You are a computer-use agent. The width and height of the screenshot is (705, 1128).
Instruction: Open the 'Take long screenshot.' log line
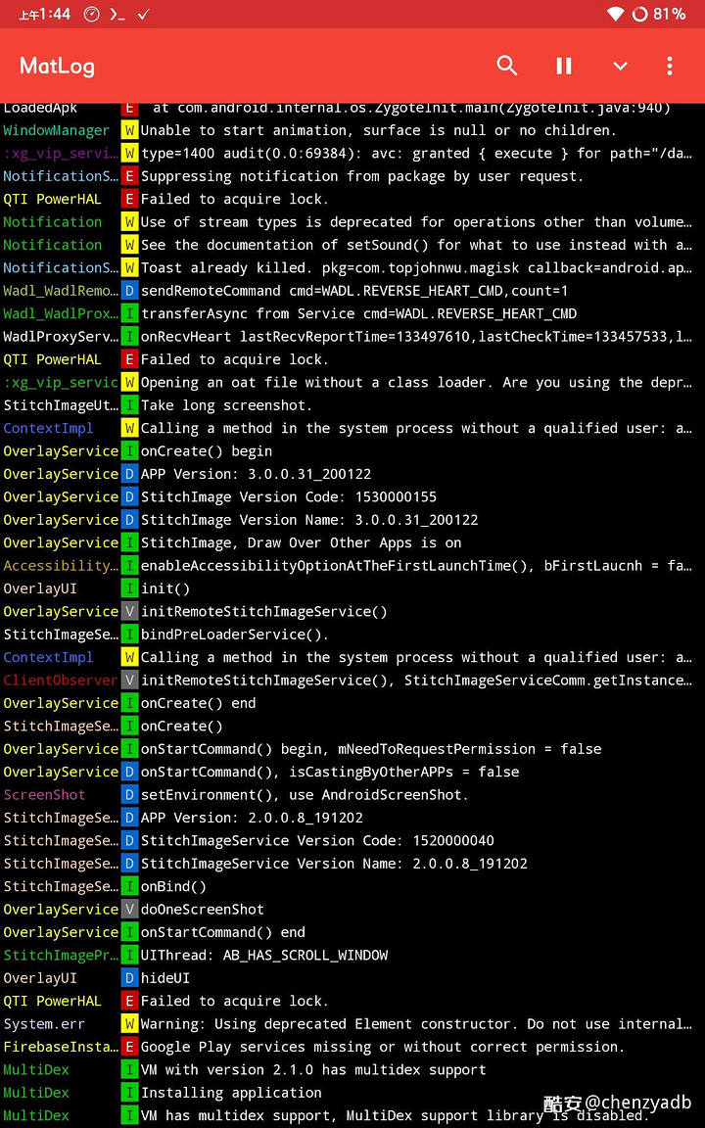pos(352,405)
